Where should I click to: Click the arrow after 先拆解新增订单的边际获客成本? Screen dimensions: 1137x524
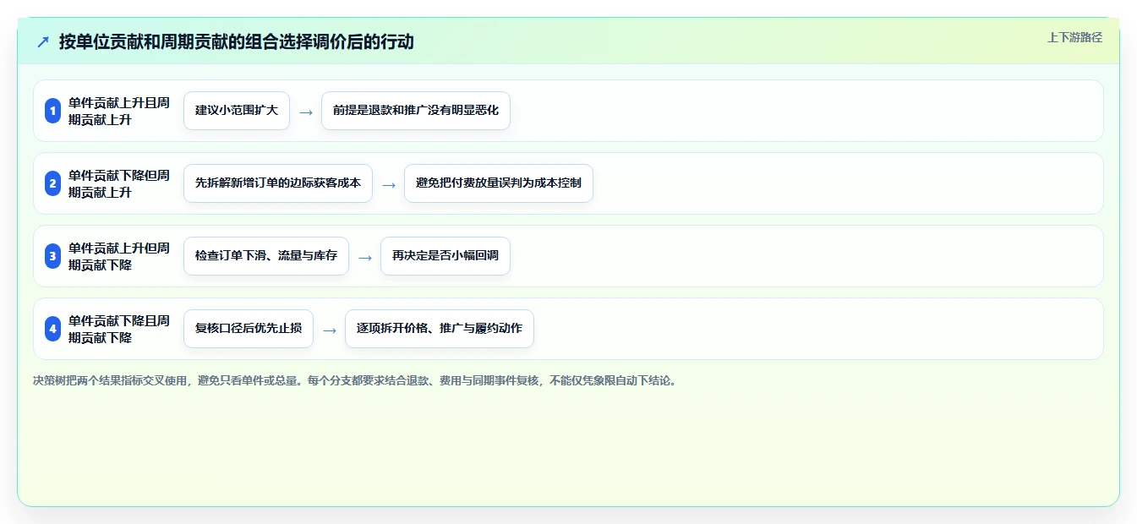coord(389,184)
